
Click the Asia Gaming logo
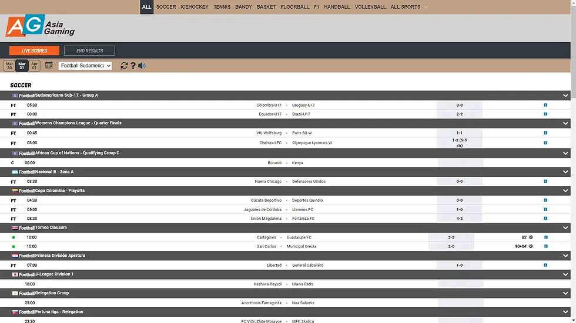[40, 26]
